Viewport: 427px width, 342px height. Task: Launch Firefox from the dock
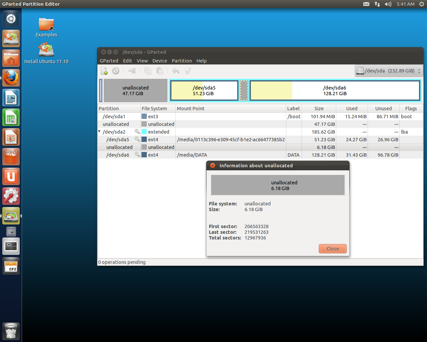click(11, 78)
